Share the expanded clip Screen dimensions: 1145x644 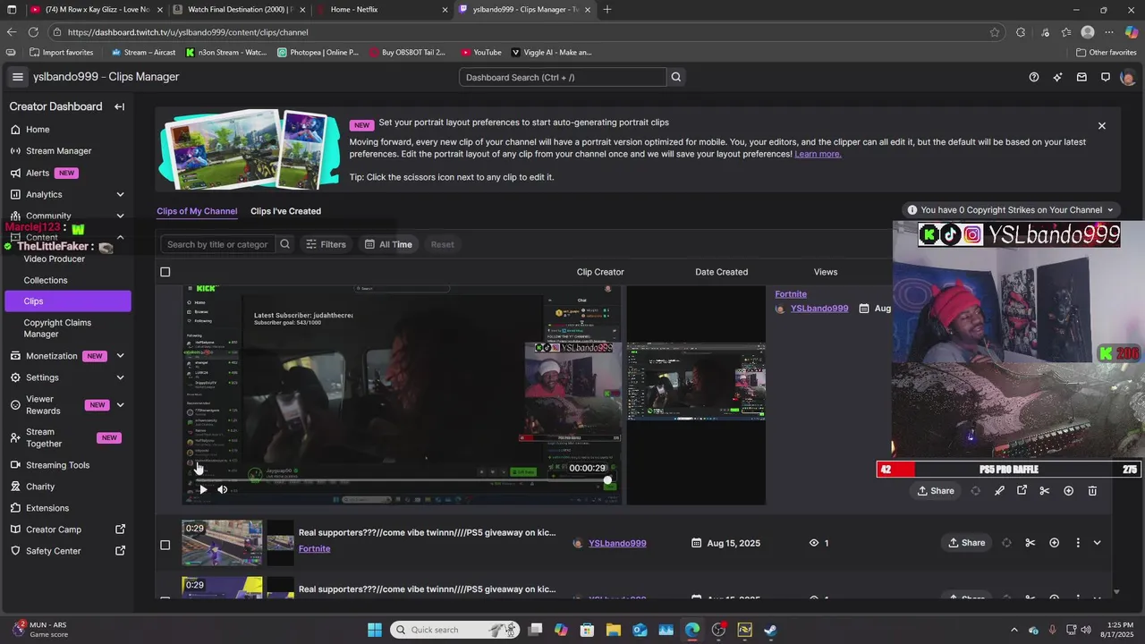pos(936,490)
